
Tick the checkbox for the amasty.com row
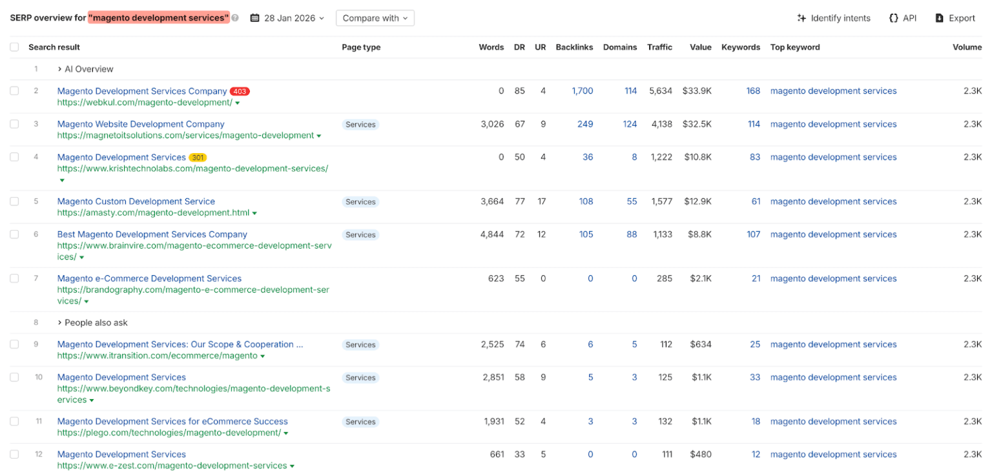pyautogui.click(x=14, y=202)
